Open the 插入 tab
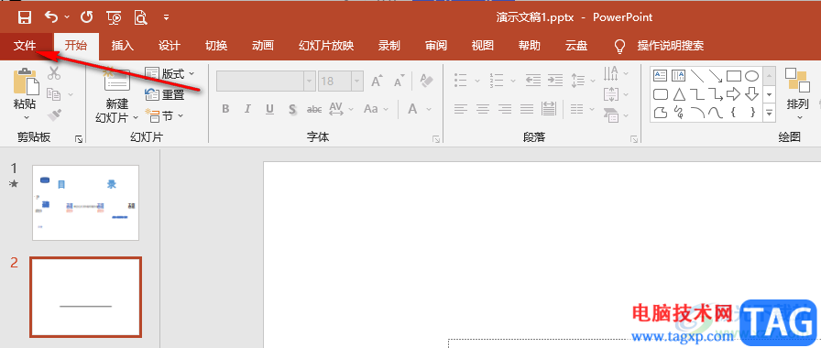 click(x=123, y=46)
